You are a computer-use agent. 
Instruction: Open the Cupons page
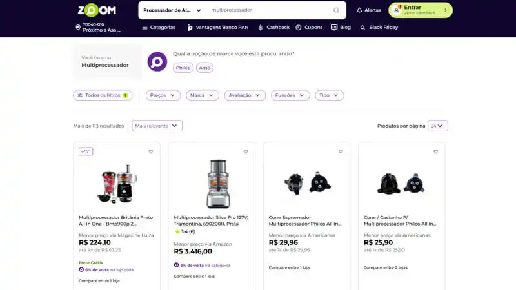309,28
